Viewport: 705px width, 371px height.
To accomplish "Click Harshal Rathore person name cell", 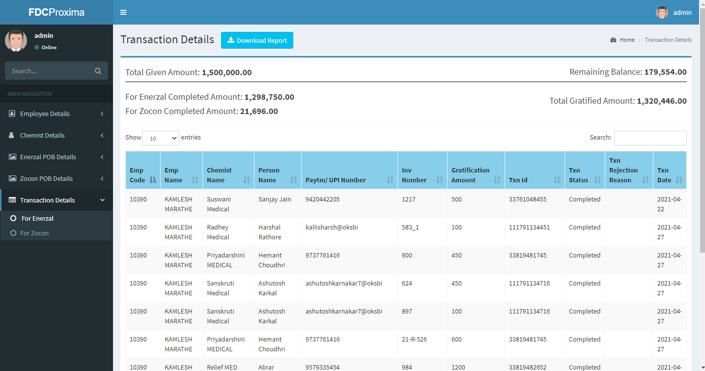I will click(278, 232).
